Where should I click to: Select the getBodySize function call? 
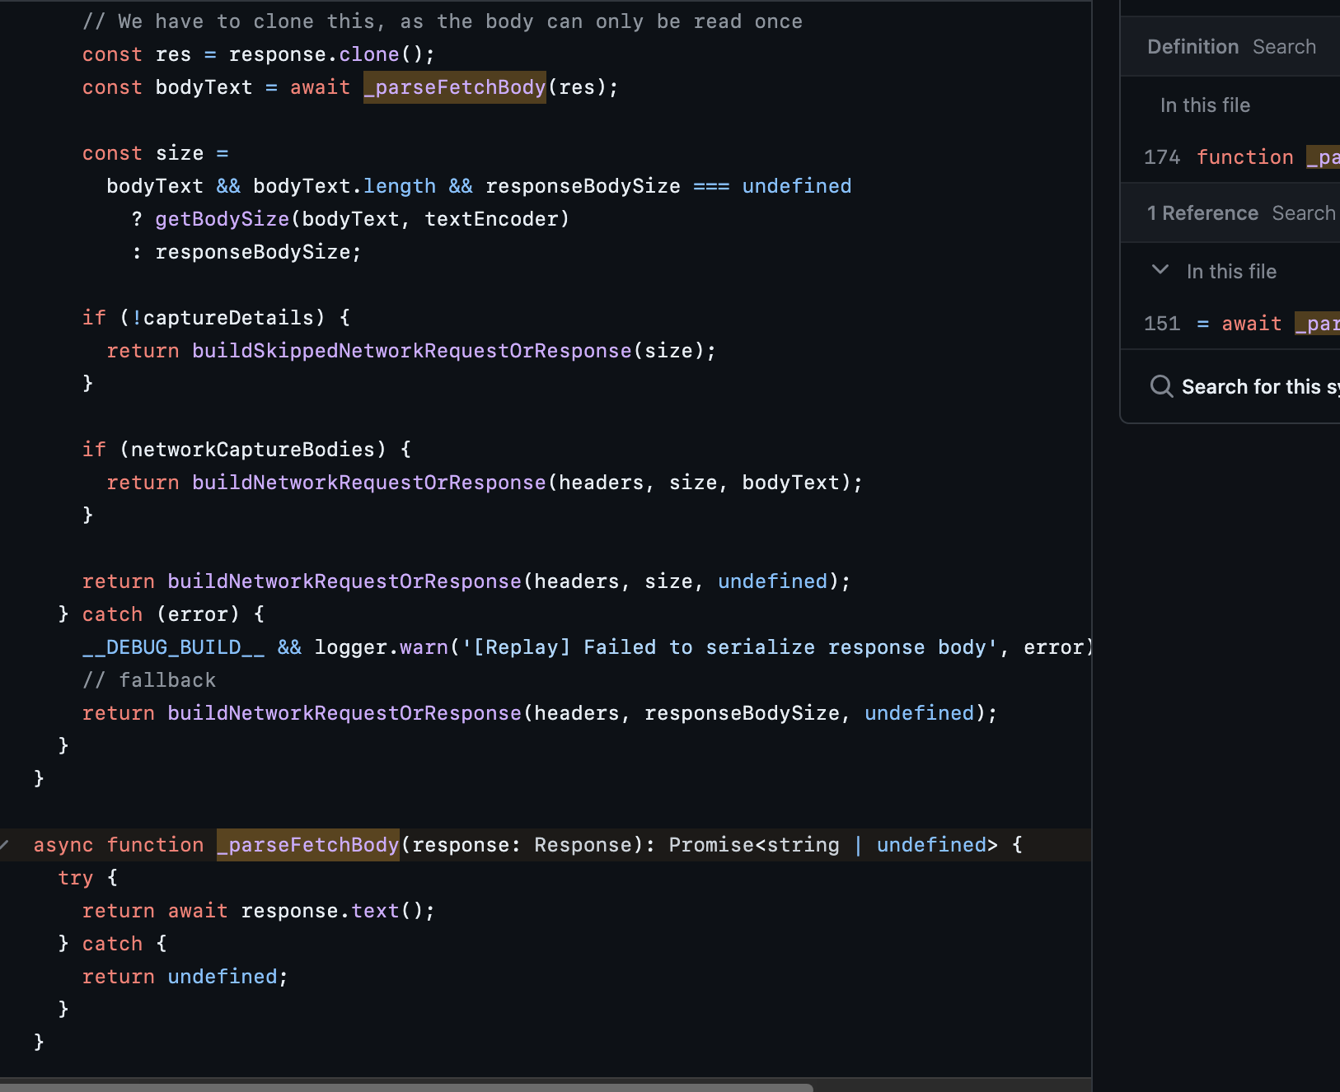222,218
